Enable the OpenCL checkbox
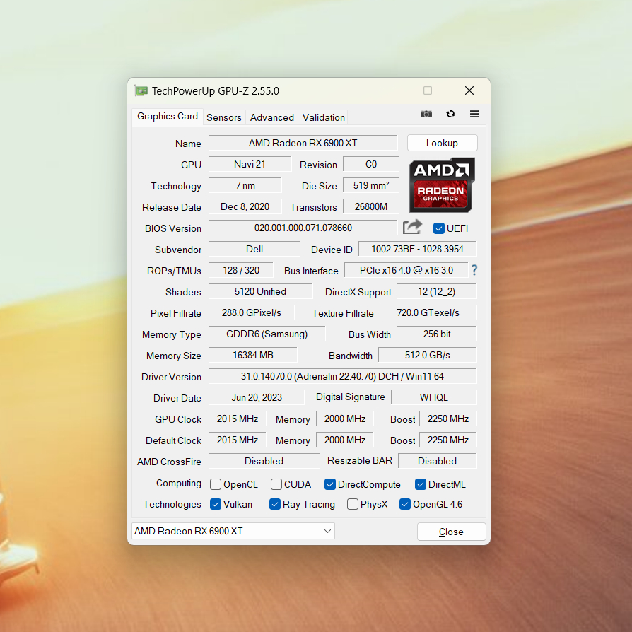 click(216, 484)
